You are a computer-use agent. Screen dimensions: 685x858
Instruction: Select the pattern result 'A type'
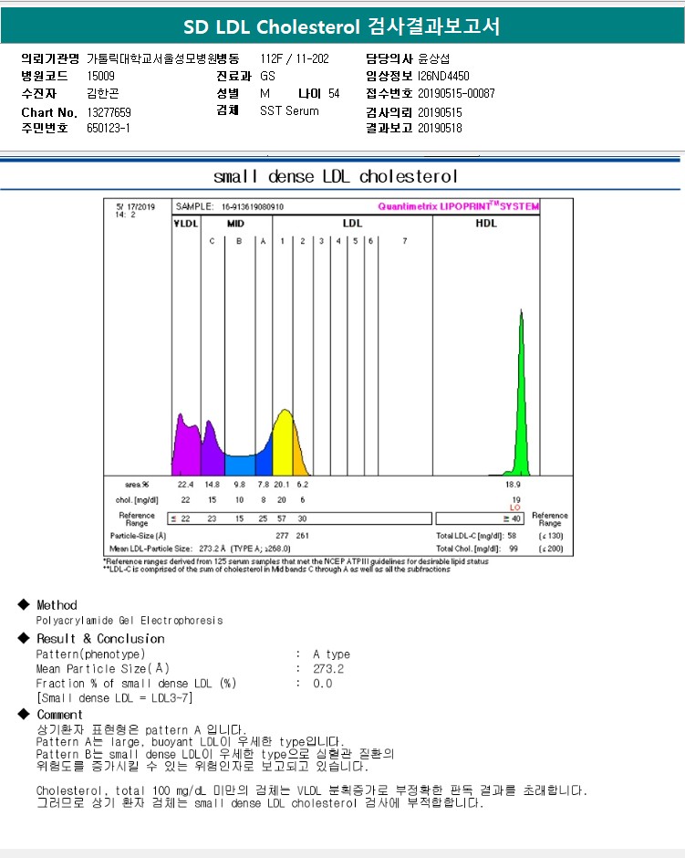click(331, 654)
